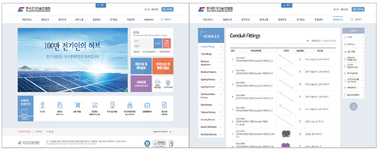379x151 pixels.
Task: Download the Revit file icon for row 3
Action: [300, 84]
